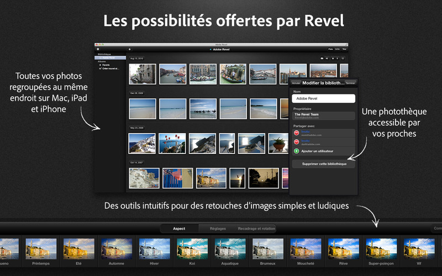Click the Oct 14, 2007 date label
The image size is (442, 276).
136,162
